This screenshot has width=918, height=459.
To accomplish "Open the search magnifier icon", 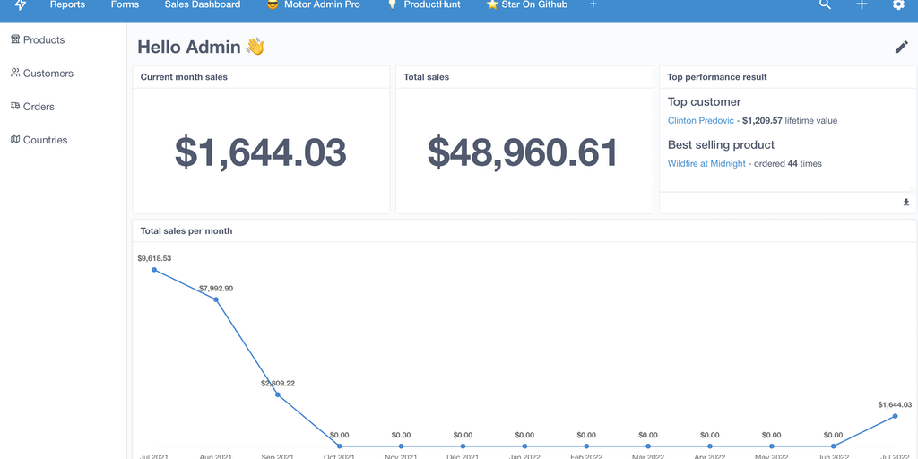I will pyautogui.click(x=825, y=5).
